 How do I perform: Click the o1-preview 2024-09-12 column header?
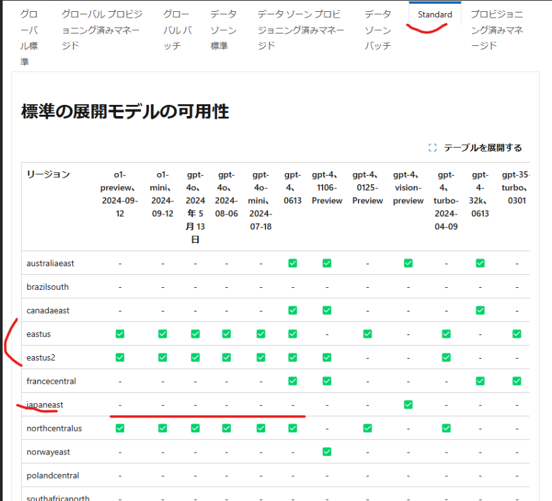tap(120, 194)
